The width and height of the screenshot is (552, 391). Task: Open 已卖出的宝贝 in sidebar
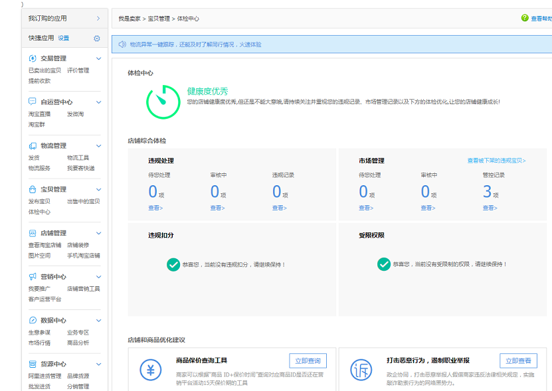(x=45, y=70)
